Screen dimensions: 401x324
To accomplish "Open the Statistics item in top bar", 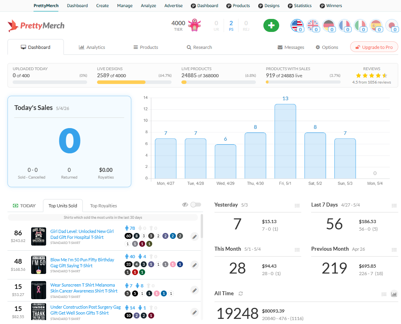I will pyautogui.click(x=300, y=6).
